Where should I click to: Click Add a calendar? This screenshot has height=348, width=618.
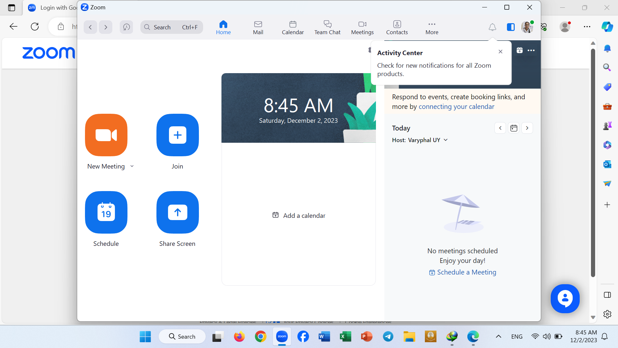[299, 215]
